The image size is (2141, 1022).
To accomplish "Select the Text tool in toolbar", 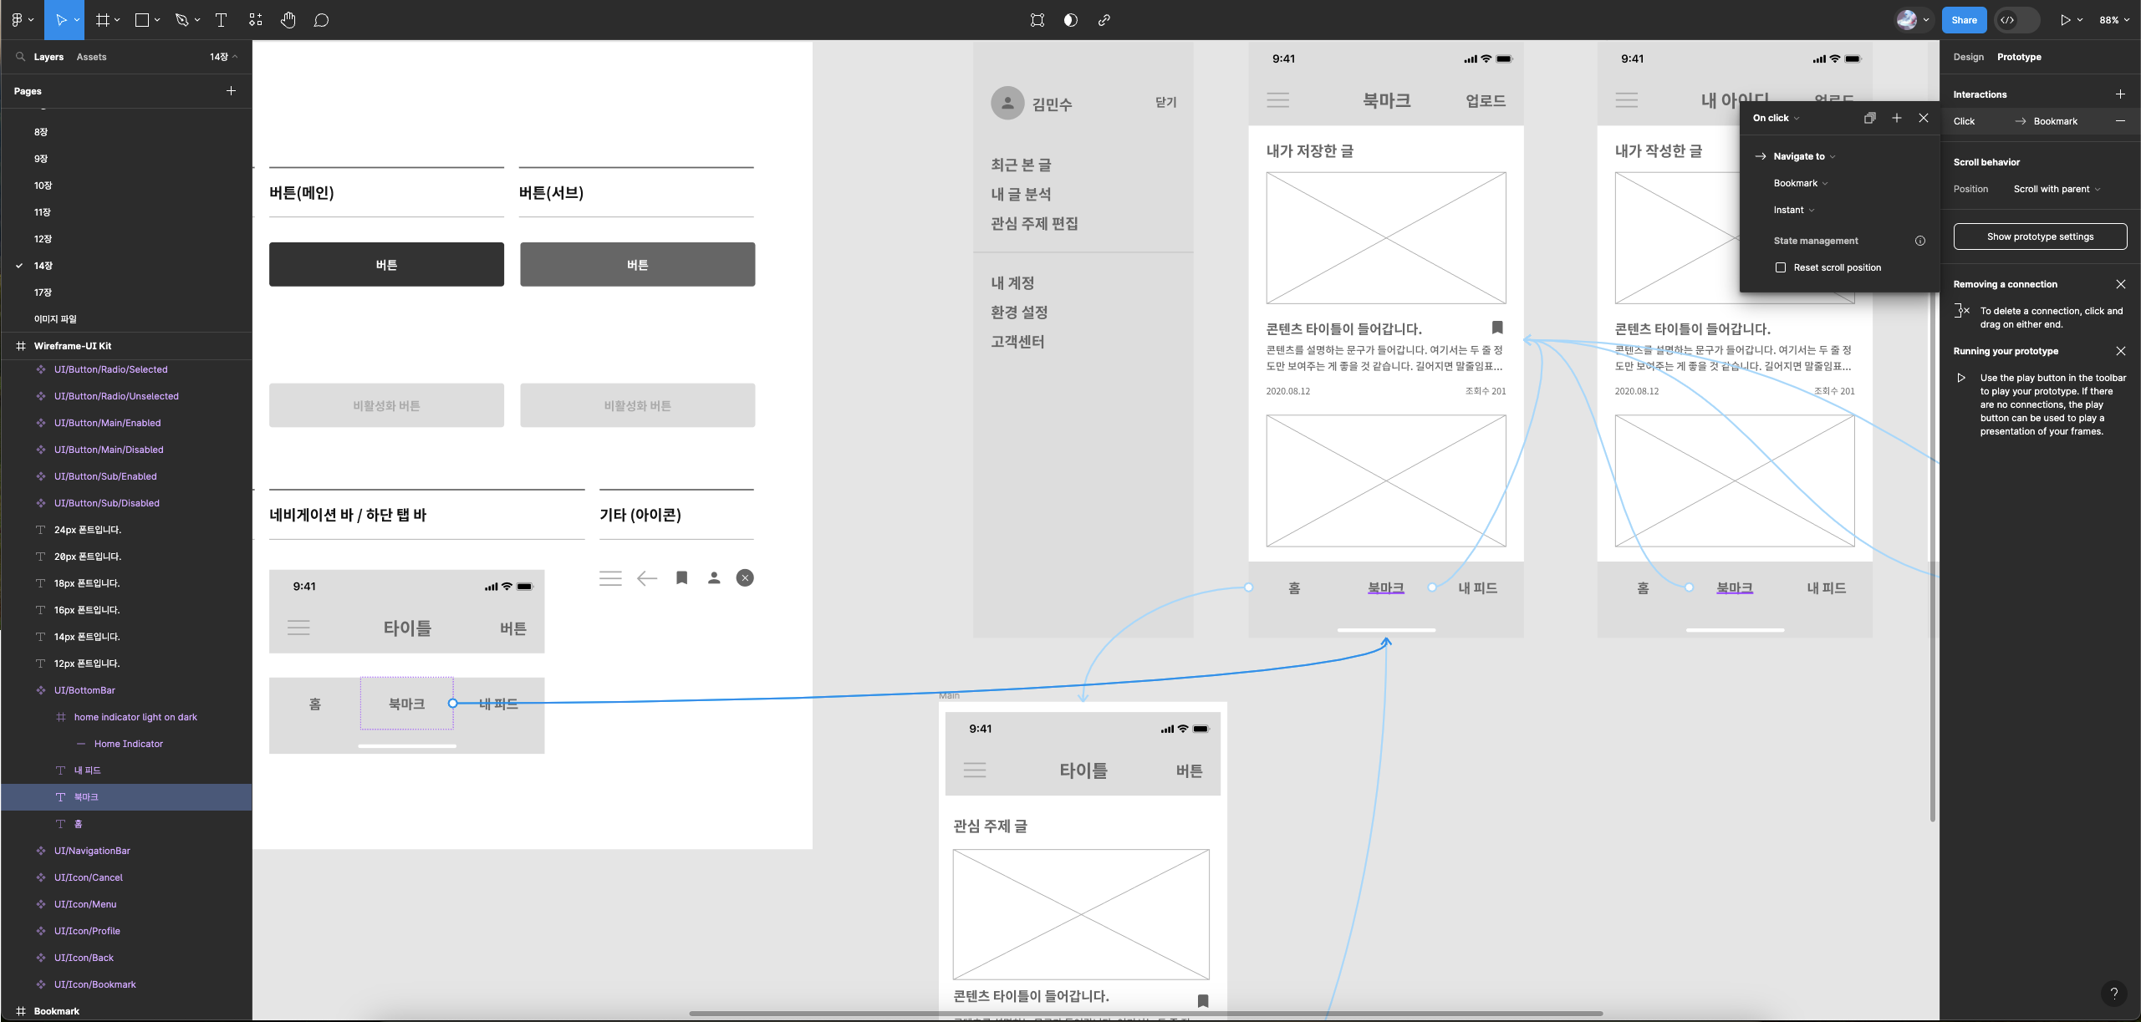I will (x=221, y=20).
